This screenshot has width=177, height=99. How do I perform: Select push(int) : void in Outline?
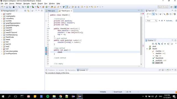[x=161, y=61]
